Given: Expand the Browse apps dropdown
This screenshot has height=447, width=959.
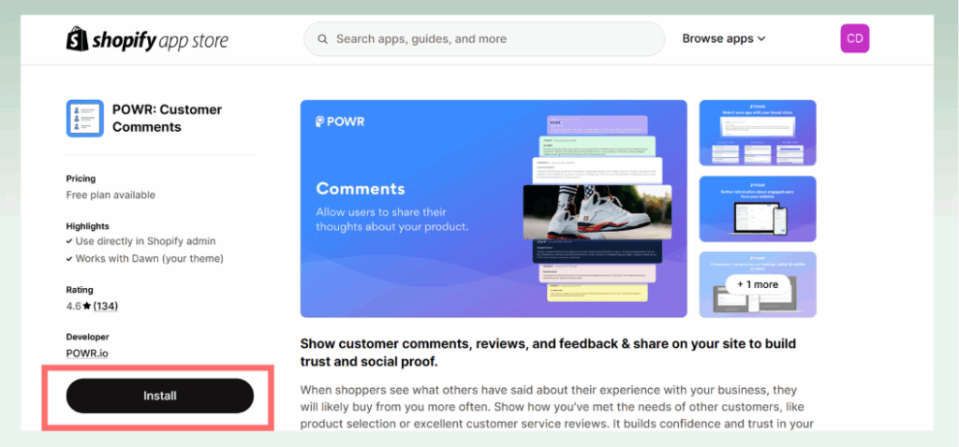Looking at the screenshot, I should coord(724,38).
